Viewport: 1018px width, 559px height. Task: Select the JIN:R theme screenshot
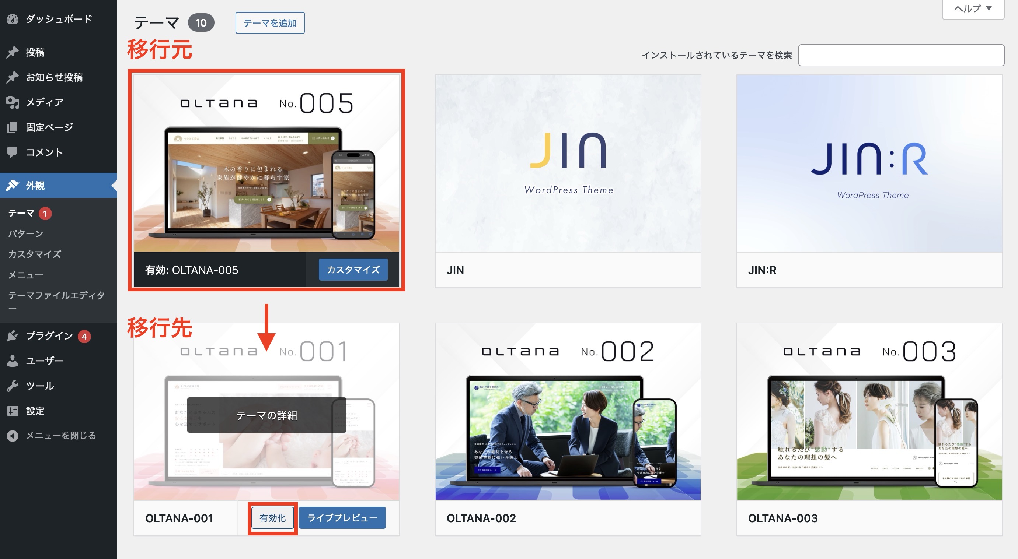pos(870,164)
